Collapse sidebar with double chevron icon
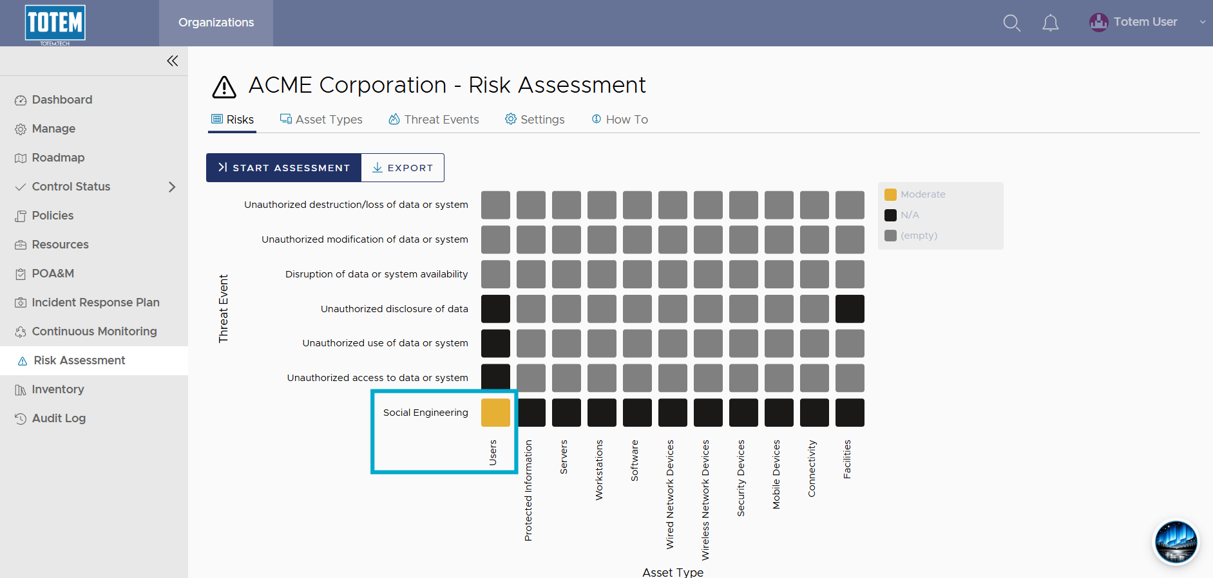 (x=172, y=61)
